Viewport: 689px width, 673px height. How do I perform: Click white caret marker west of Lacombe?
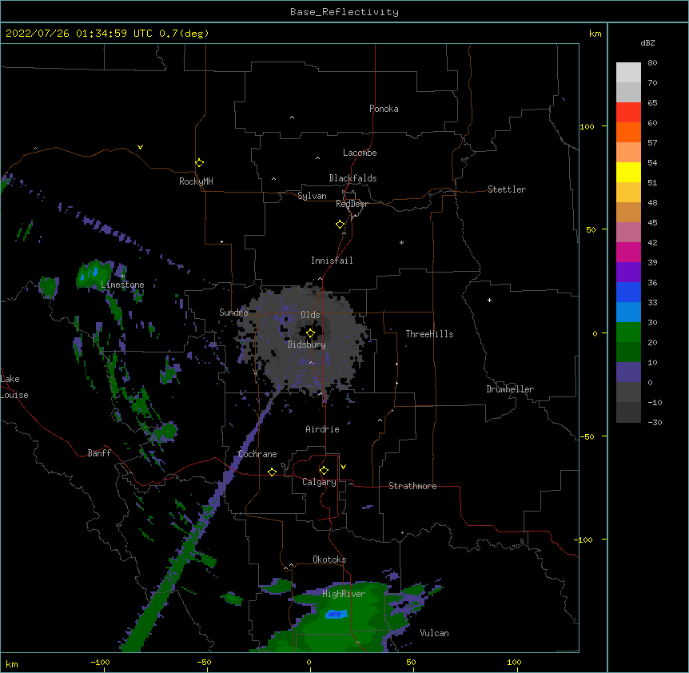(x=317, y=158)
